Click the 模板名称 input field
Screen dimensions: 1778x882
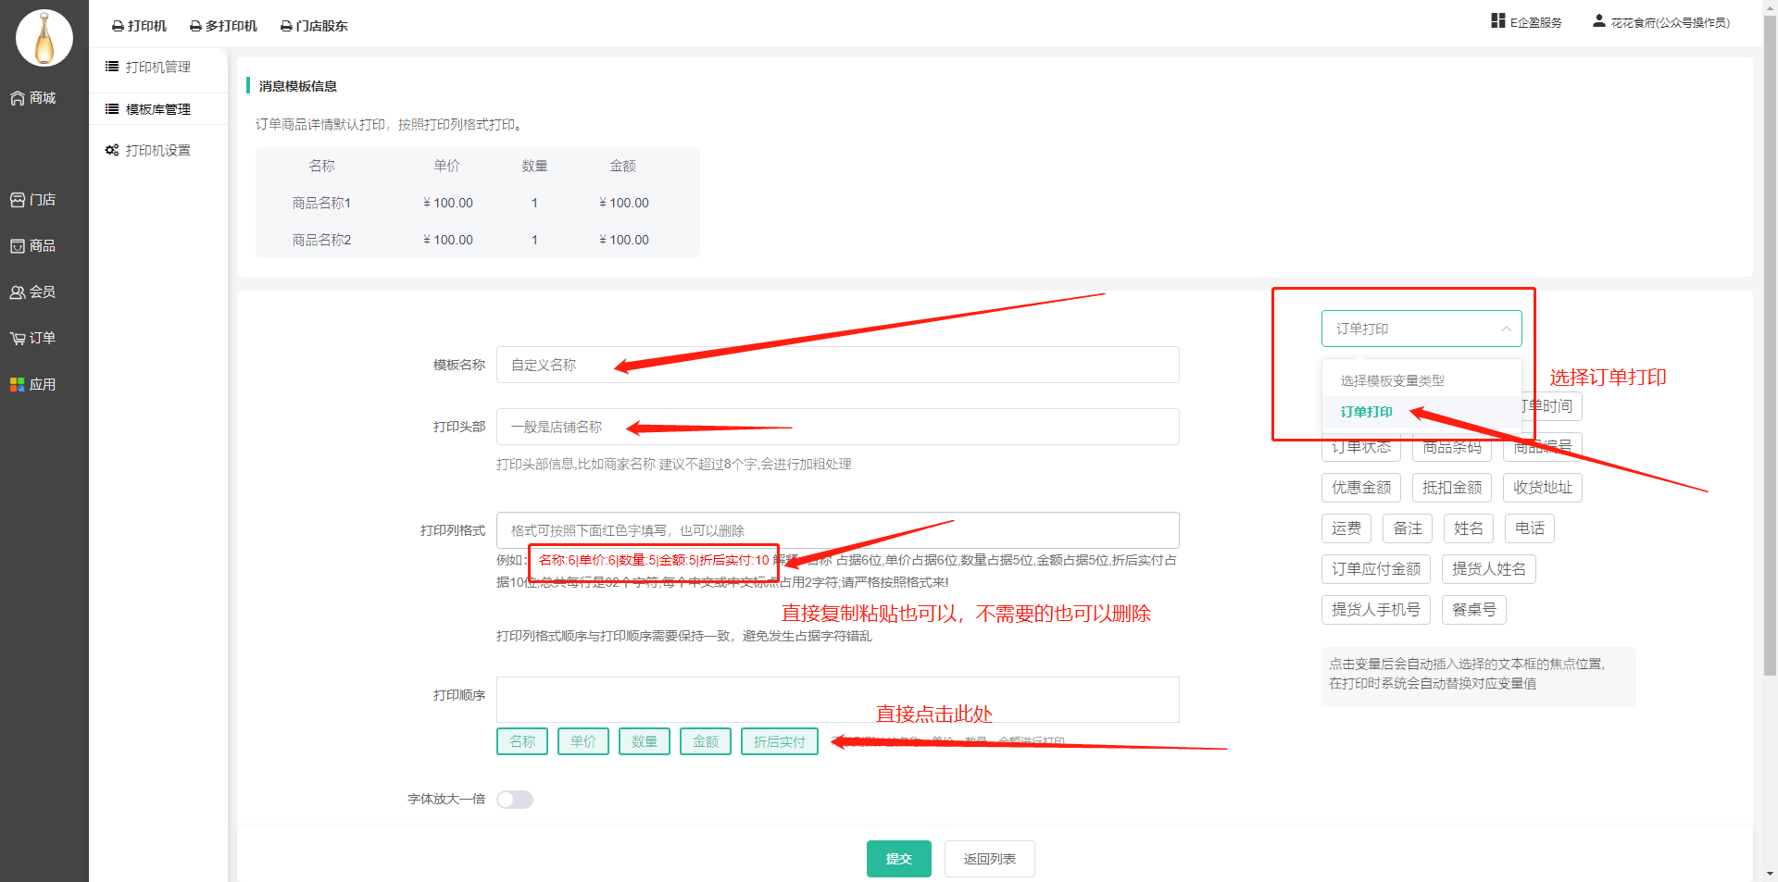point(837,365)
